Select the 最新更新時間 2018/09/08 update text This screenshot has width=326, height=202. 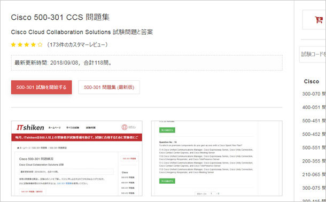[x=63, y=63]
